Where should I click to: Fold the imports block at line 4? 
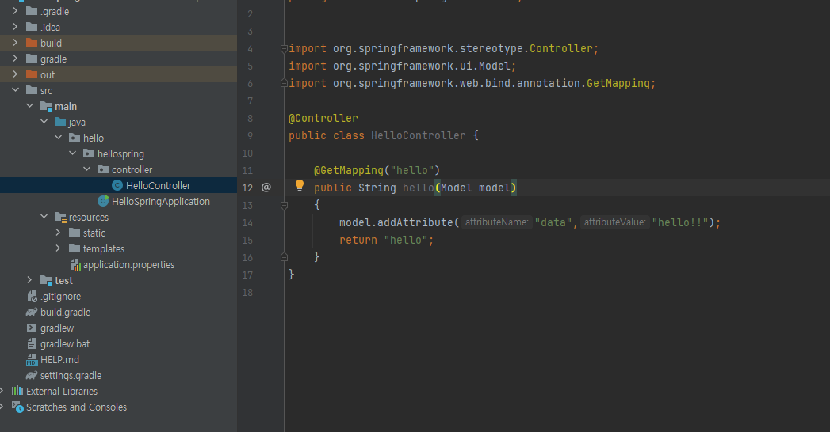click(x=284, y=48)
